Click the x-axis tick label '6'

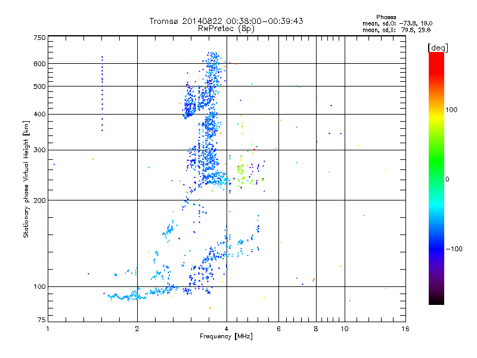pos(278,329)
